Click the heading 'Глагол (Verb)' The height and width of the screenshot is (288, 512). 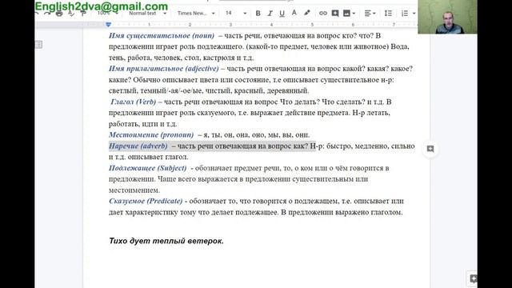(134, 102)
